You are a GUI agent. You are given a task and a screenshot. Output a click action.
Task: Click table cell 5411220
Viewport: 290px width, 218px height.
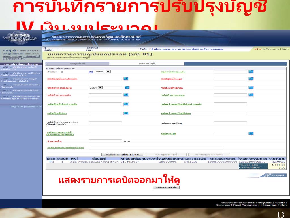(191, 162)
